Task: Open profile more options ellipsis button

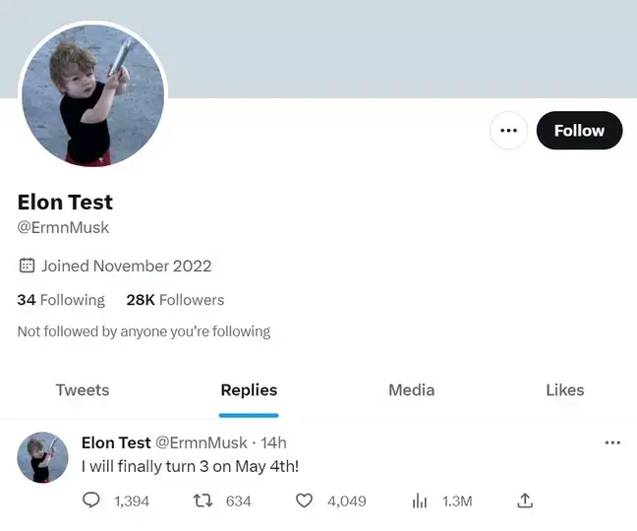Action: 508,131
